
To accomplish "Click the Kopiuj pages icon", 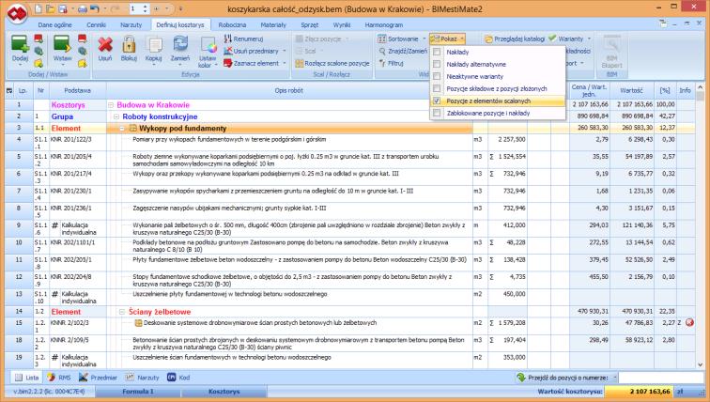I will point(154,45).
